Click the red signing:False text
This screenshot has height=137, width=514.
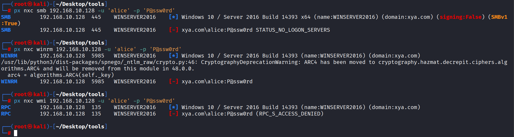(x=461, y=17)
